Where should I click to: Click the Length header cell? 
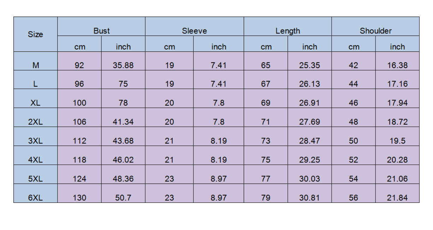(x=287, y=31)
